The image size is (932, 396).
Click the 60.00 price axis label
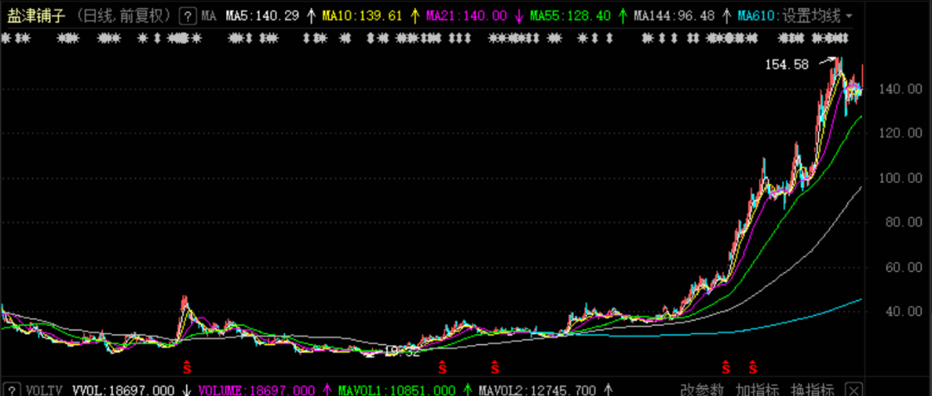pos(904,267)
